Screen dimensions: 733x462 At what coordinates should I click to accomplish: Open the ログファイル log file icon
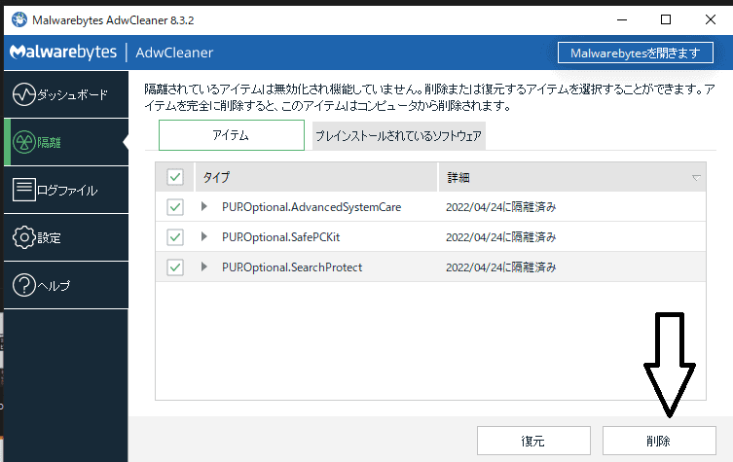pyautogui.click(x=23, y=190)
